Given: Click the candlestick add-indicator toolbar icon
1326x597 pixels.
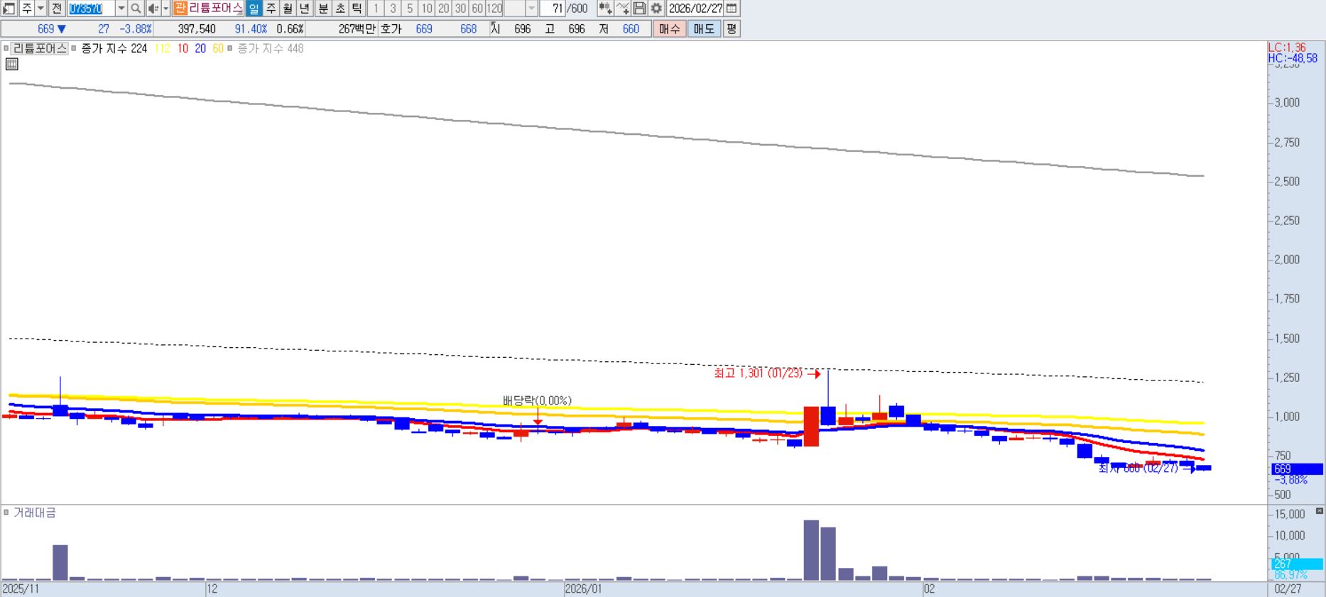Looking at the screenshot, I should (605, 9).
